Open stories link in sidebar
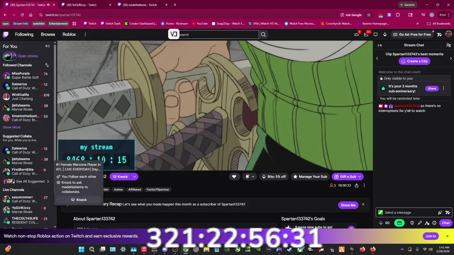 (x=28, y=56)
